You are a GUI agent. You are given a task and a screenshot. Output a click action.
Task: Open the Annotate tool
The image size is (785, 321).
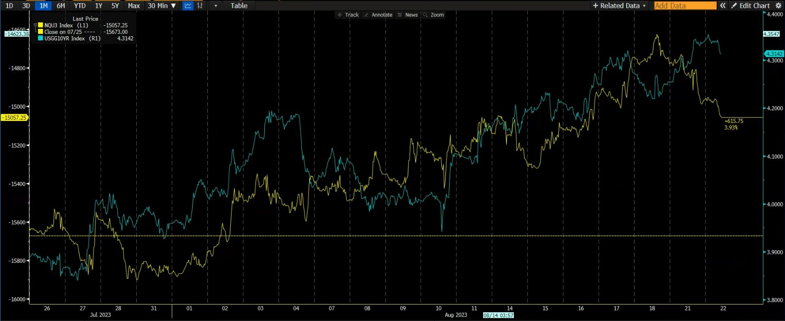[378, 15]
